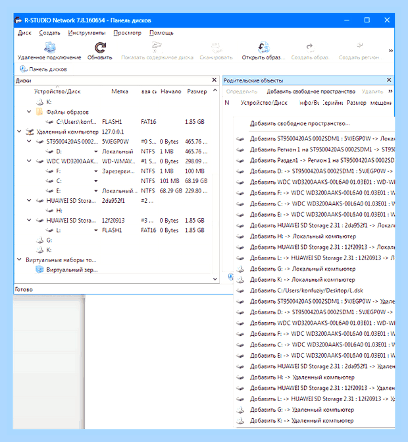Collapse the Виртуальные наборы томов node
This screenshot has width=408, height=442.
[x=19, y=260]
